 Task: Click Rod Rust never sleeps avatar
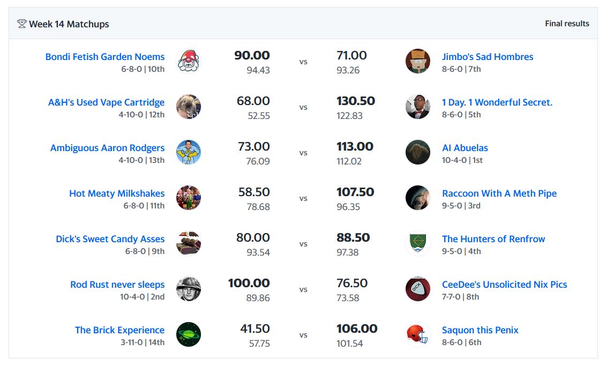[188, 289]
